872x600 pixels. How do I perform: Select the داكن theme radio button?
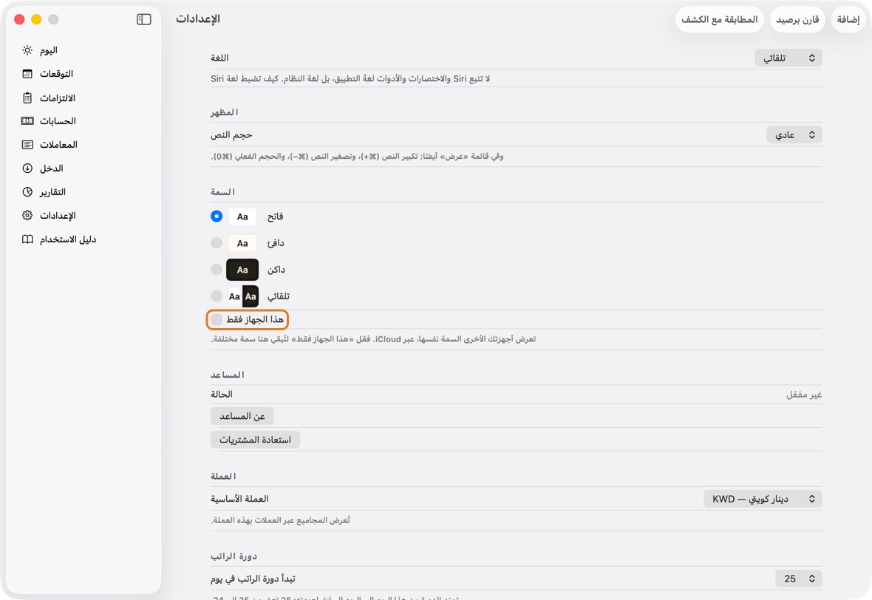217,270
